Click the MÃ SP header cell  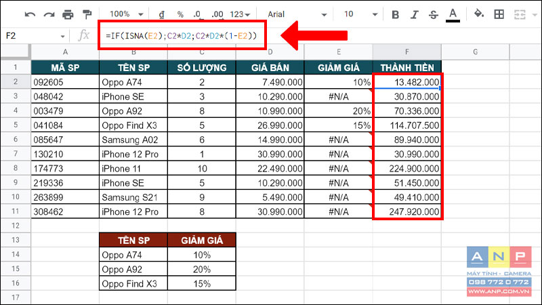[65, 67]
